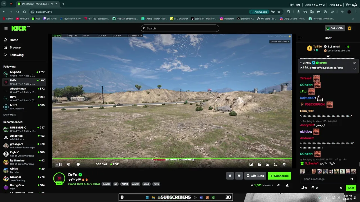Screen dimensions: 360x202
Task: Click the clip creation icon
Action: tap(259, 164)
